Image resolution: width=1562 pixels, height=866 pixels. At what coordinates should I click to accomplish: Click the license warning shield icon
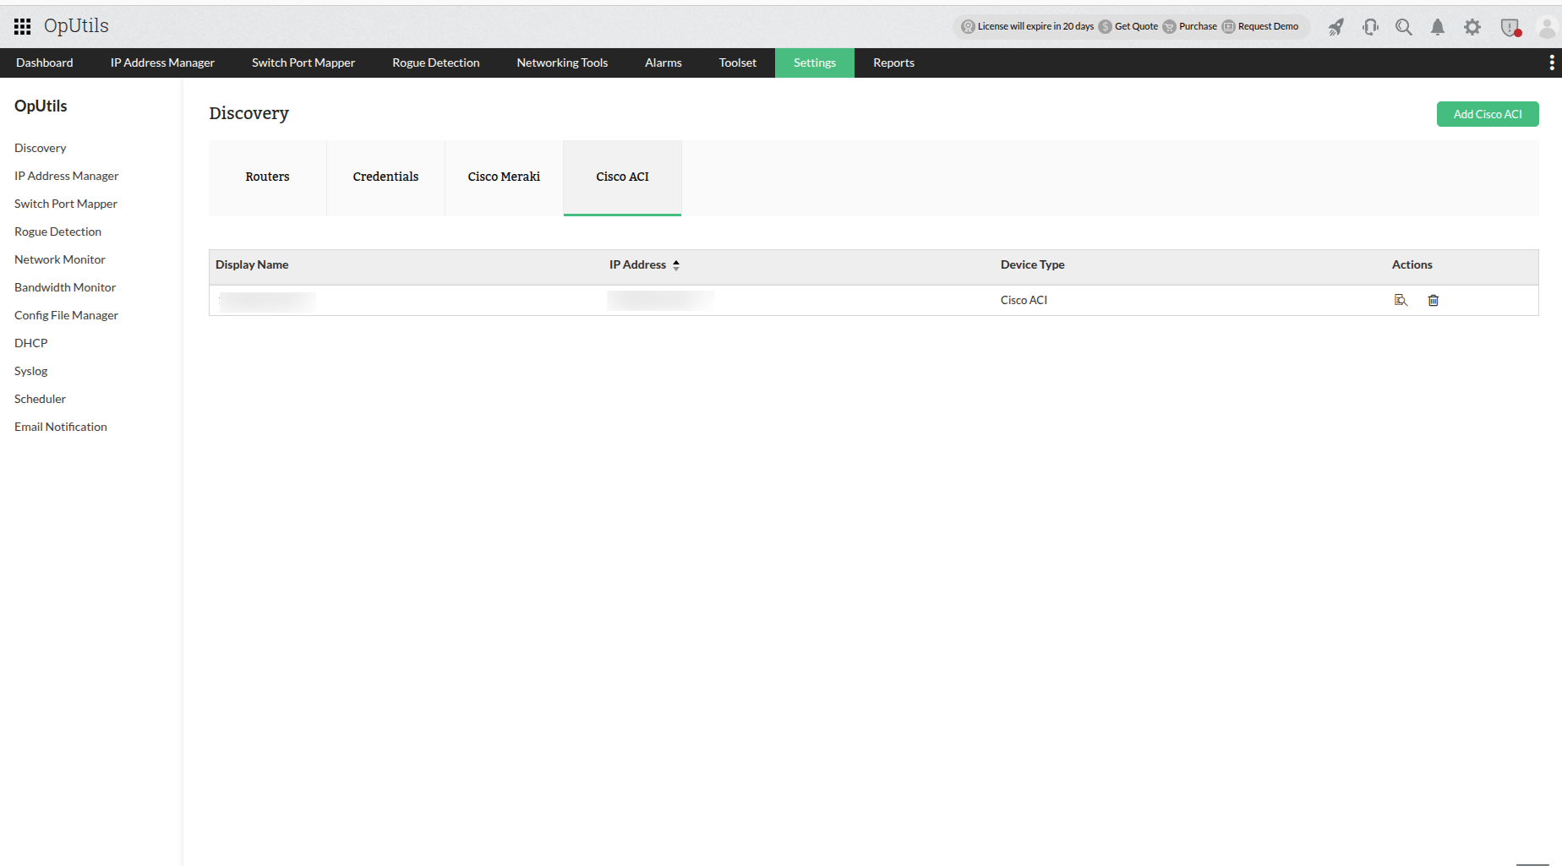point(1510,26)
